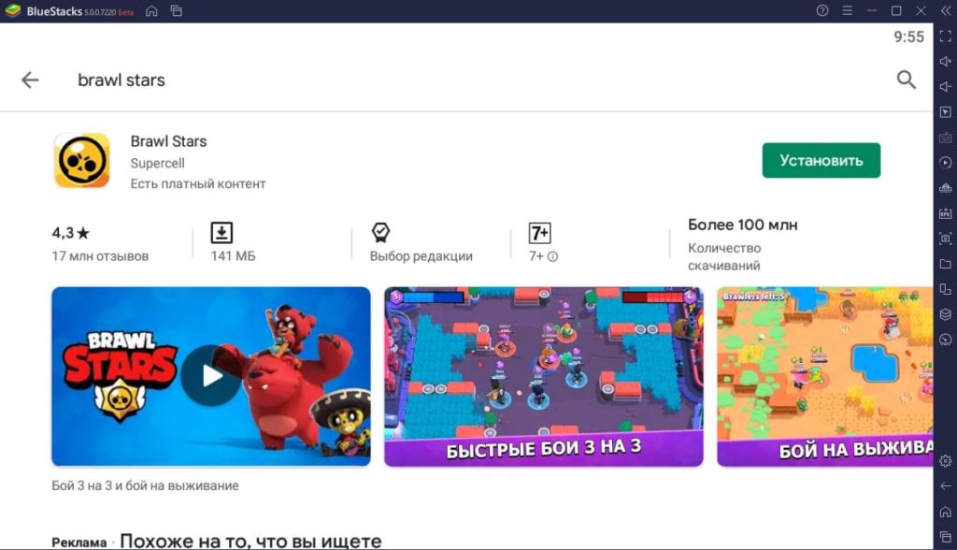This screenshot has height=550, width=957.
Task: Open the BlueStacks help question mark icon
Action: (822, 11)
